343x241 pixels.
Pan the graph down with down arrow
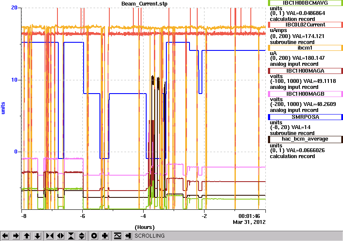click(x=37, y=236)
